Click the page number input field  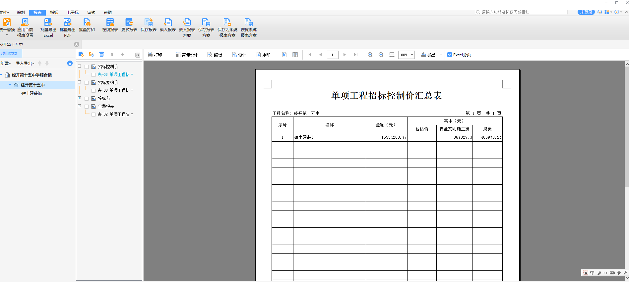pos(333,55)
